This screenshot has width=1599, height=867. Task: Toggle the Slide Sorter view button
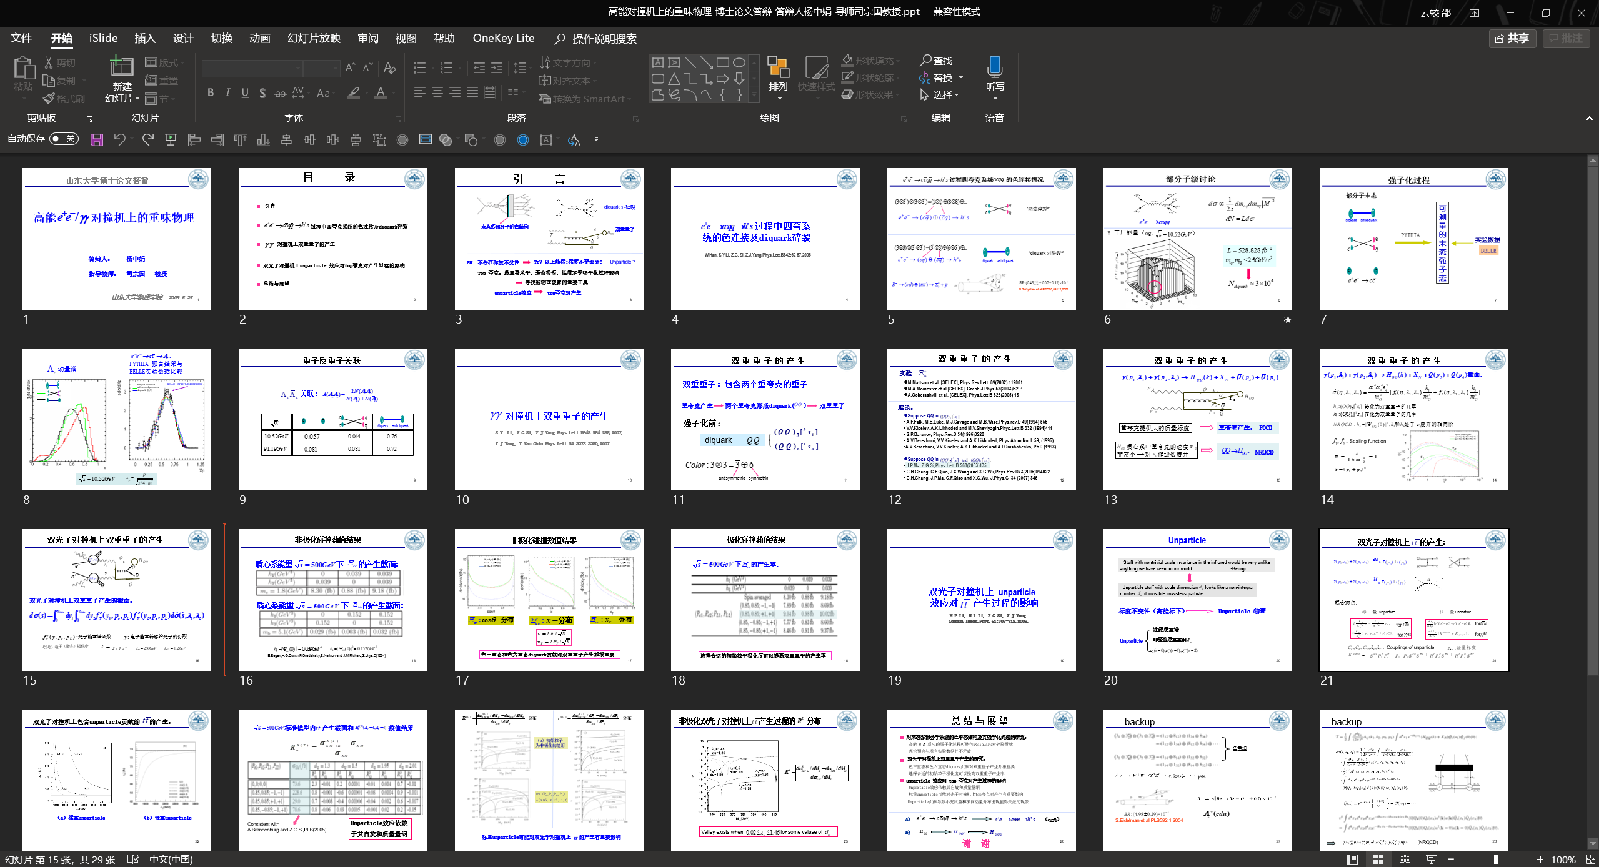[x=1378, y=860]
